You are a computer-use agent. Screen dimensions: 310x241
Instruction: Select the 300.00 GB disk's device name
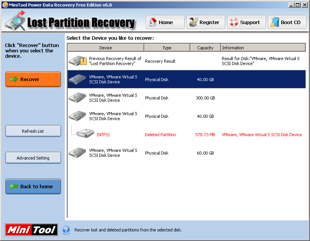point(113,98)
